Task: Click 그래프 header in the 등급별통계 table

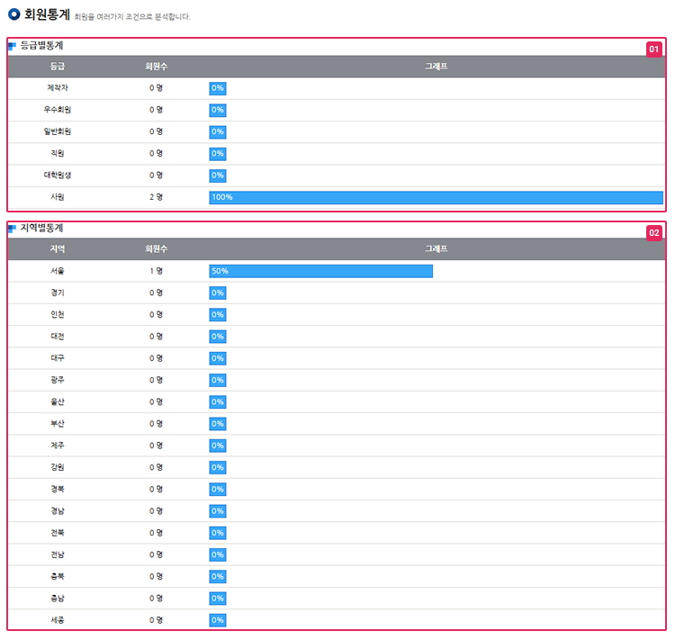Action: (436, 67)
